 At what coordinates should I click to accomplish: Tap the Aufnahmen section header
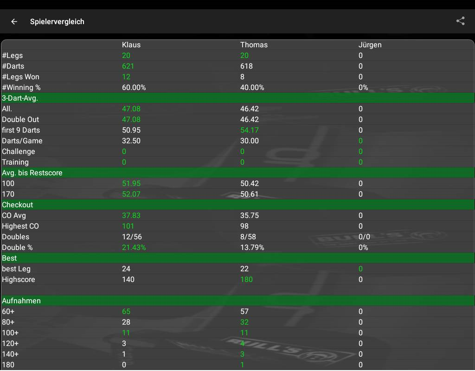21,301
